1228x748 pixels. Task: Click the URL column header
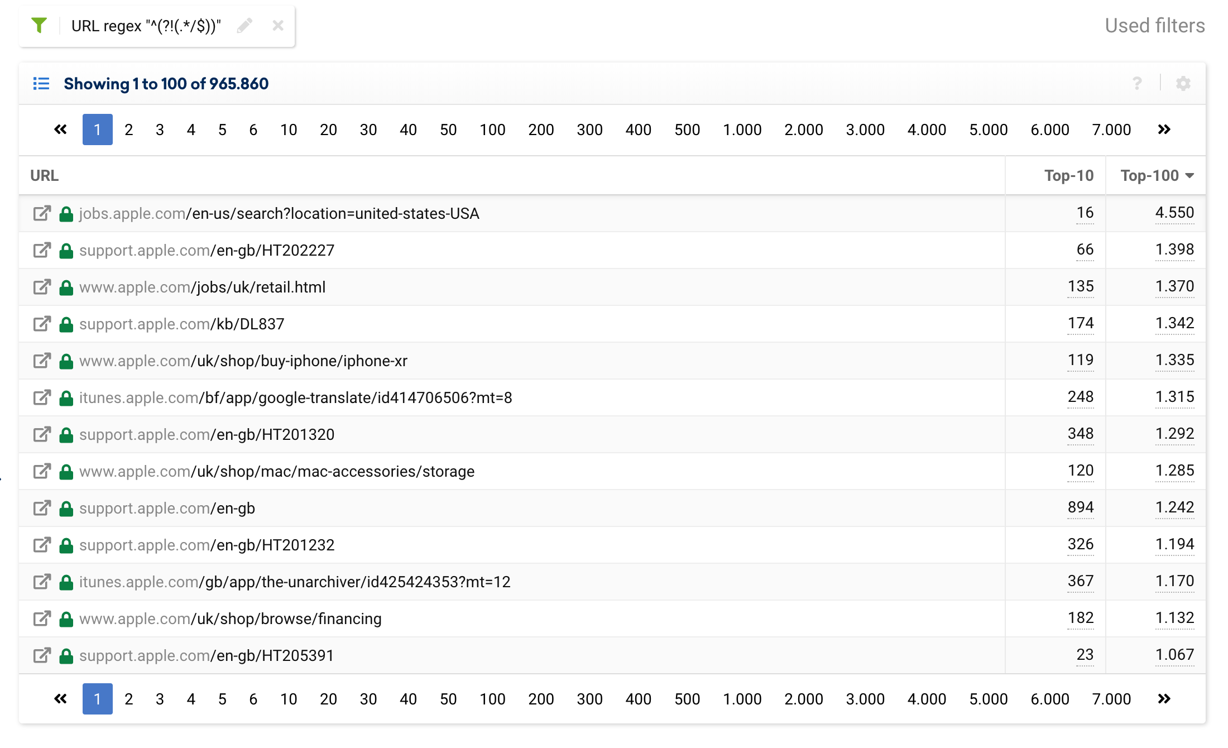point(44,175)
